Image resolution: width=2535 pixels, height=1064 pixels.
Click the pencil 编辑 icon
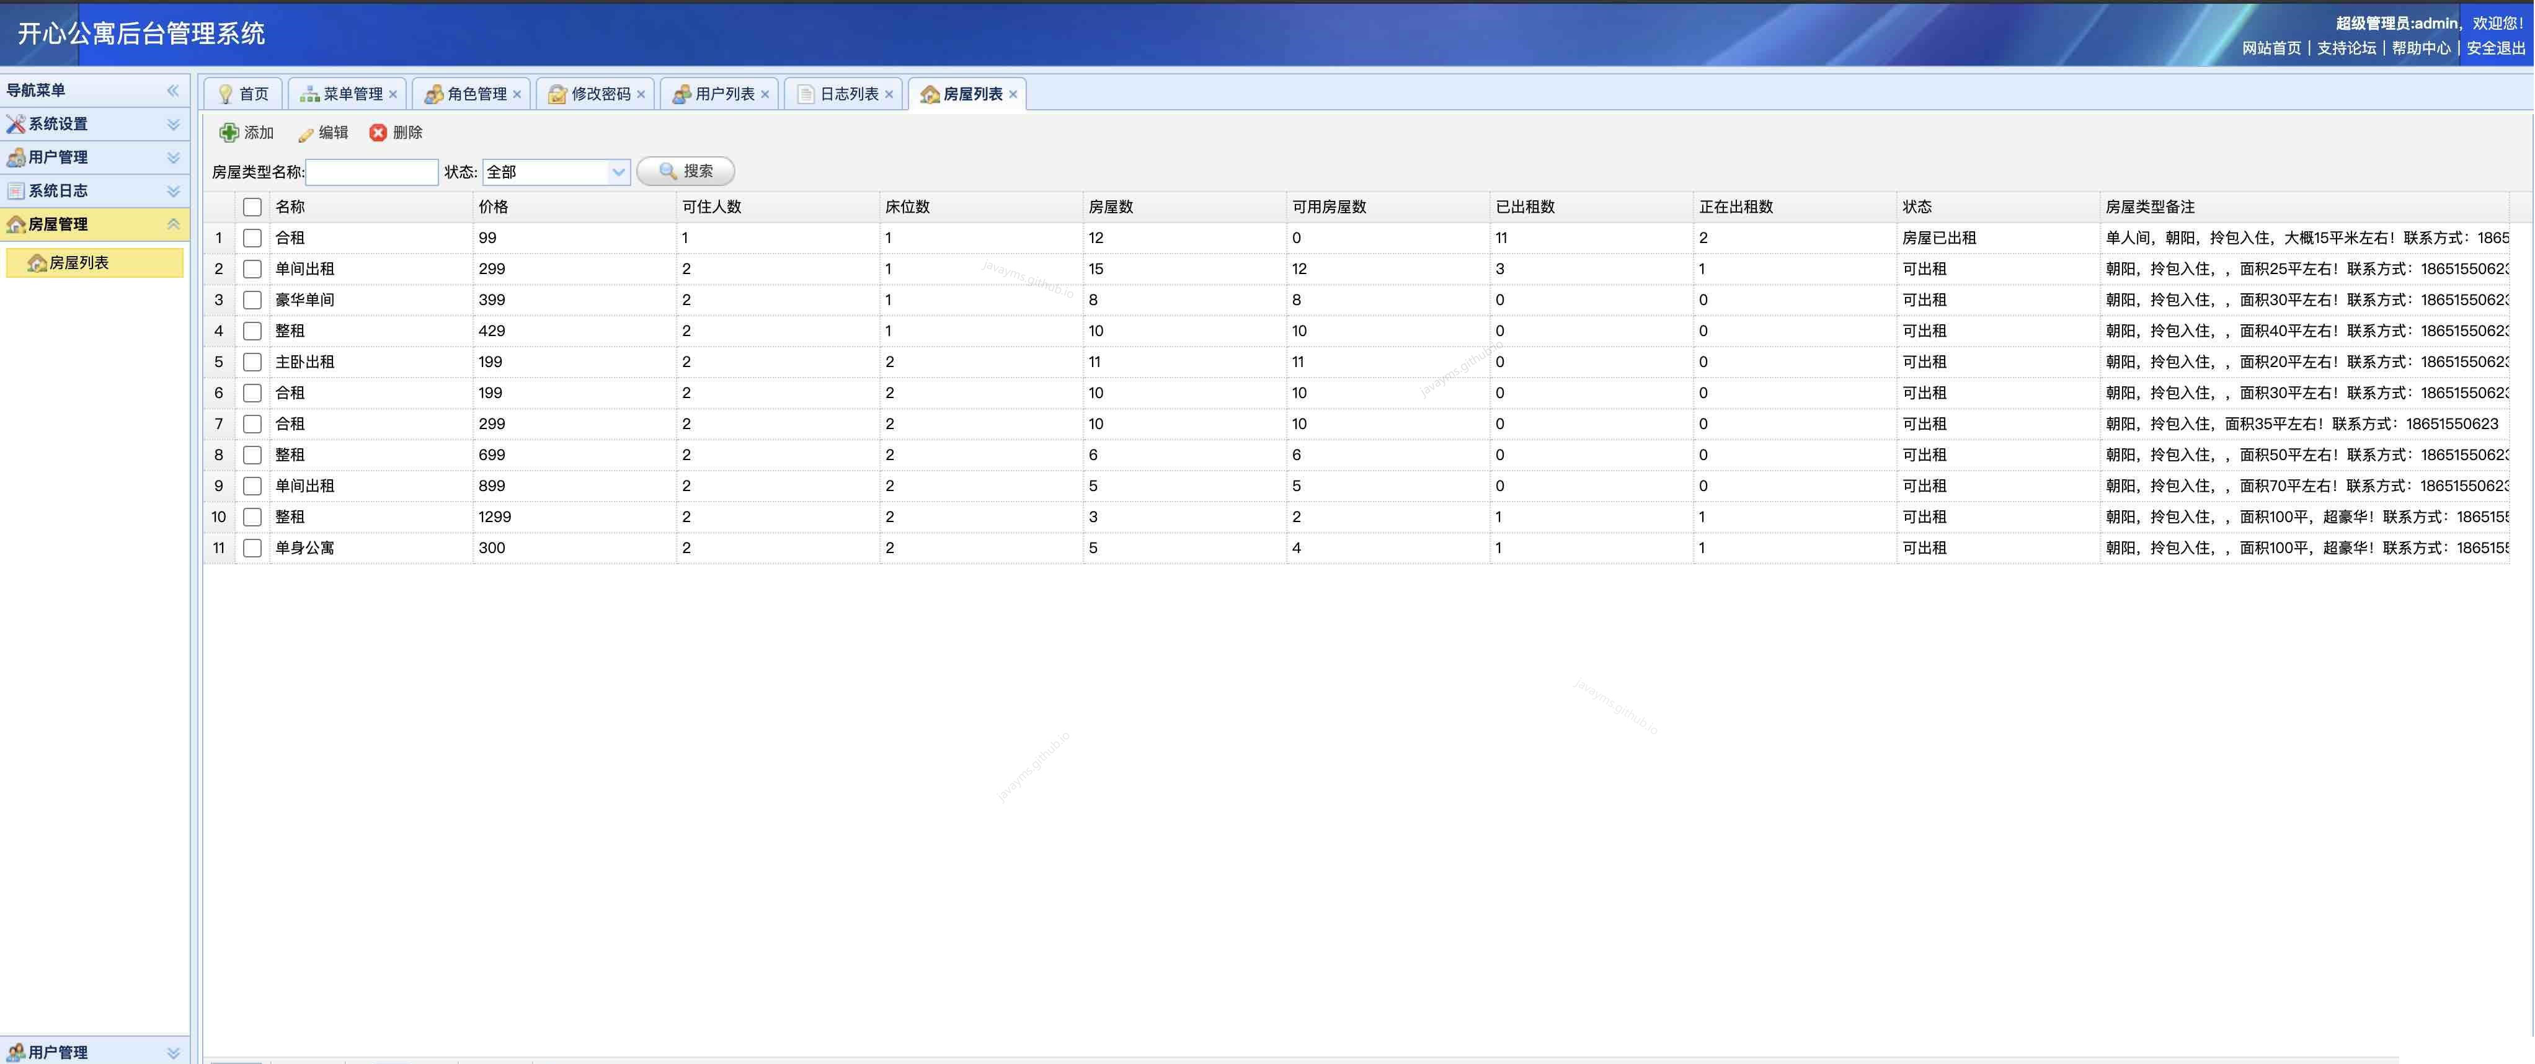tap(306, 134)
